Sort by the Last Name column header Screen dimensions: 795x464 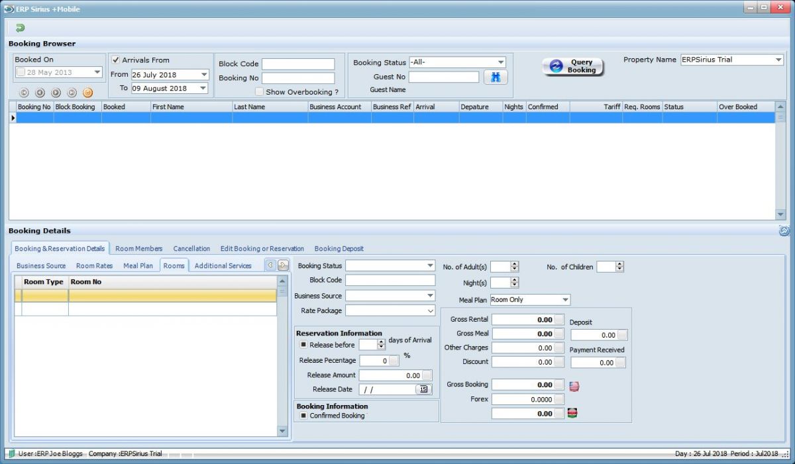(270, 107)
